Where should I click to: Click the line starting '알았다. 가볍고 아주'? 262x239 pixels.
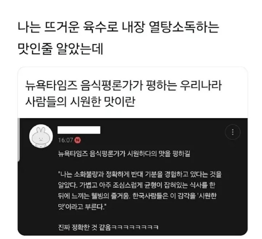coord(136,185)
